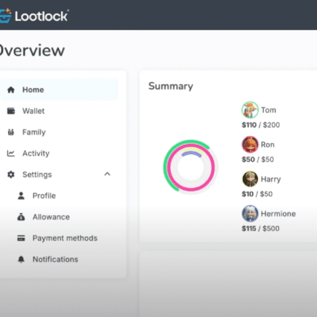Click the Lootlock logo icon
This screenshot has width=317, height=317.
[x=5, y=16]
